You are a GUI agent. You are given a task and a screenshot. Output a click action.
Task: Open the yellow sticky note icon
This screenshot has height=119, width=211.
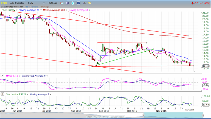[x=90, y=3]
